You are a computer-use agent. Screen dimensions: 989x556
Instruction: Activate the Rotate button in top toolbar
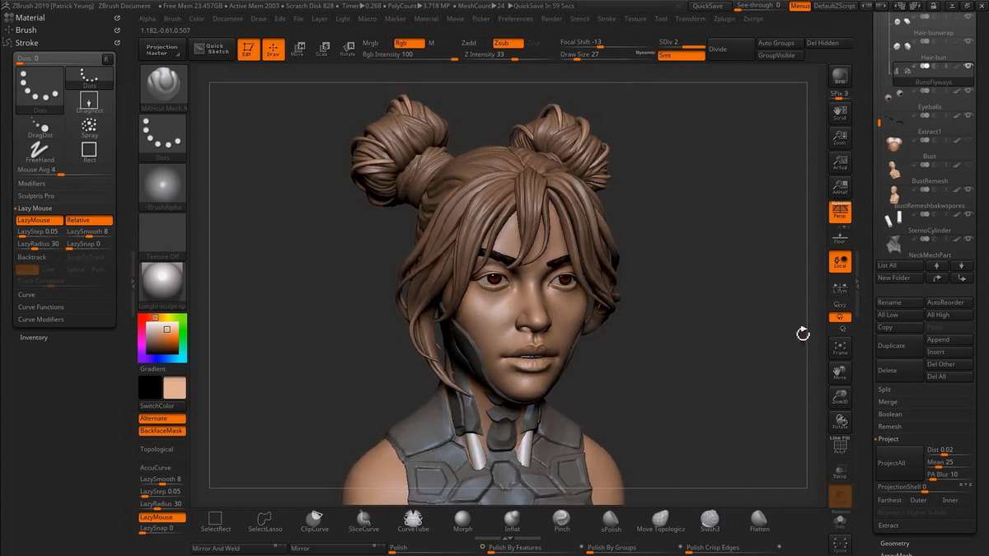[x=347, y=49]
